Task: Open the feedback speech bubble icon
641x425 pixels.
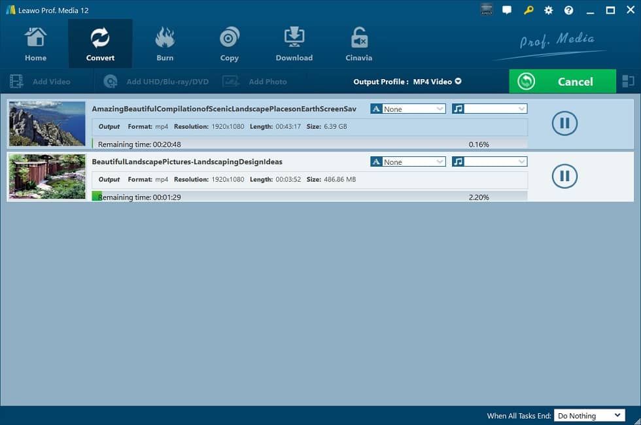Action: tap(507, 10)
